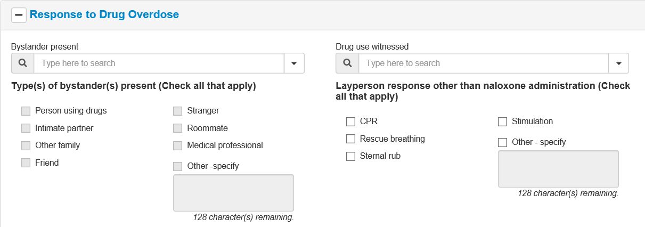Select the Other family checkbox
The height and width of the screenshot is (227, 645).
[x=26, y=145]
